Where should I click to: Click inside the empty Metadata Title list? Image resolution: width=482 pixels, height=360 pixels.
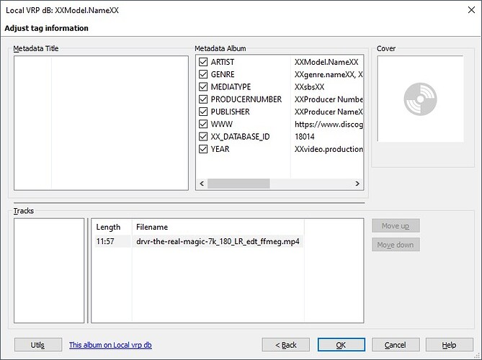pos(101,123)
